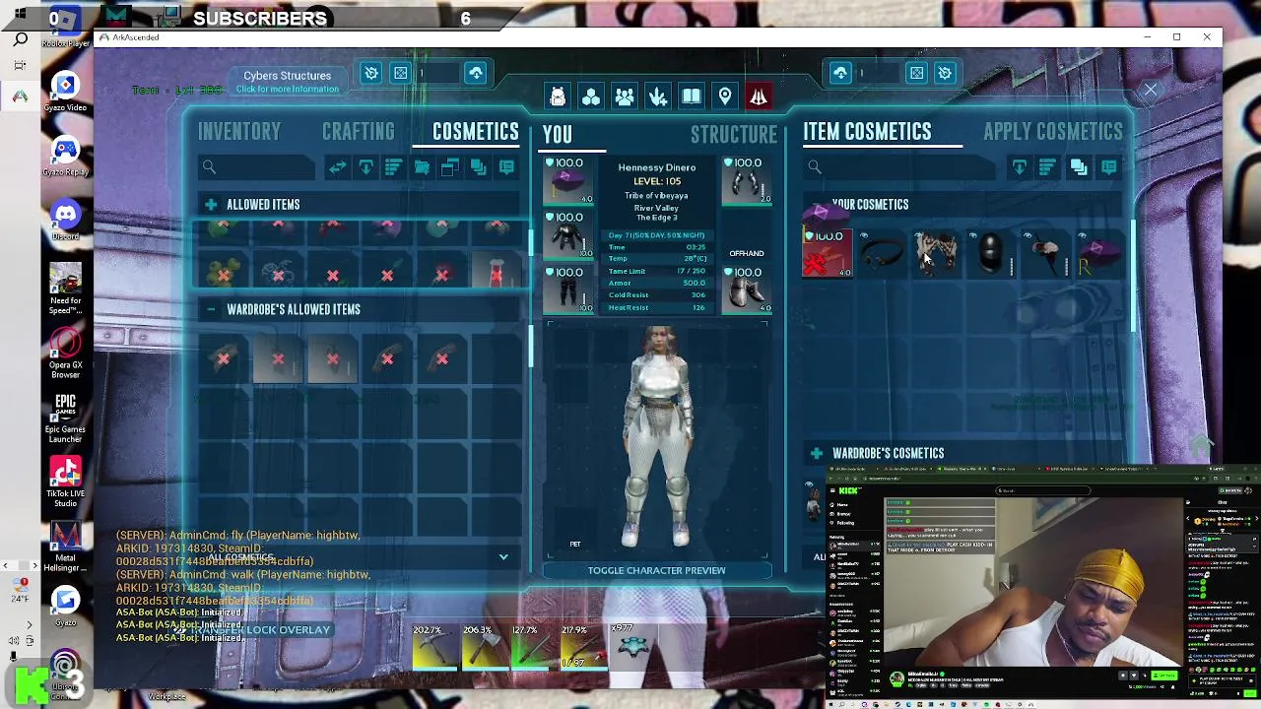The height and width of the screenshot is (709, 1261).
Task: Open the dino taming claw icon
Action: coord(658,97)
